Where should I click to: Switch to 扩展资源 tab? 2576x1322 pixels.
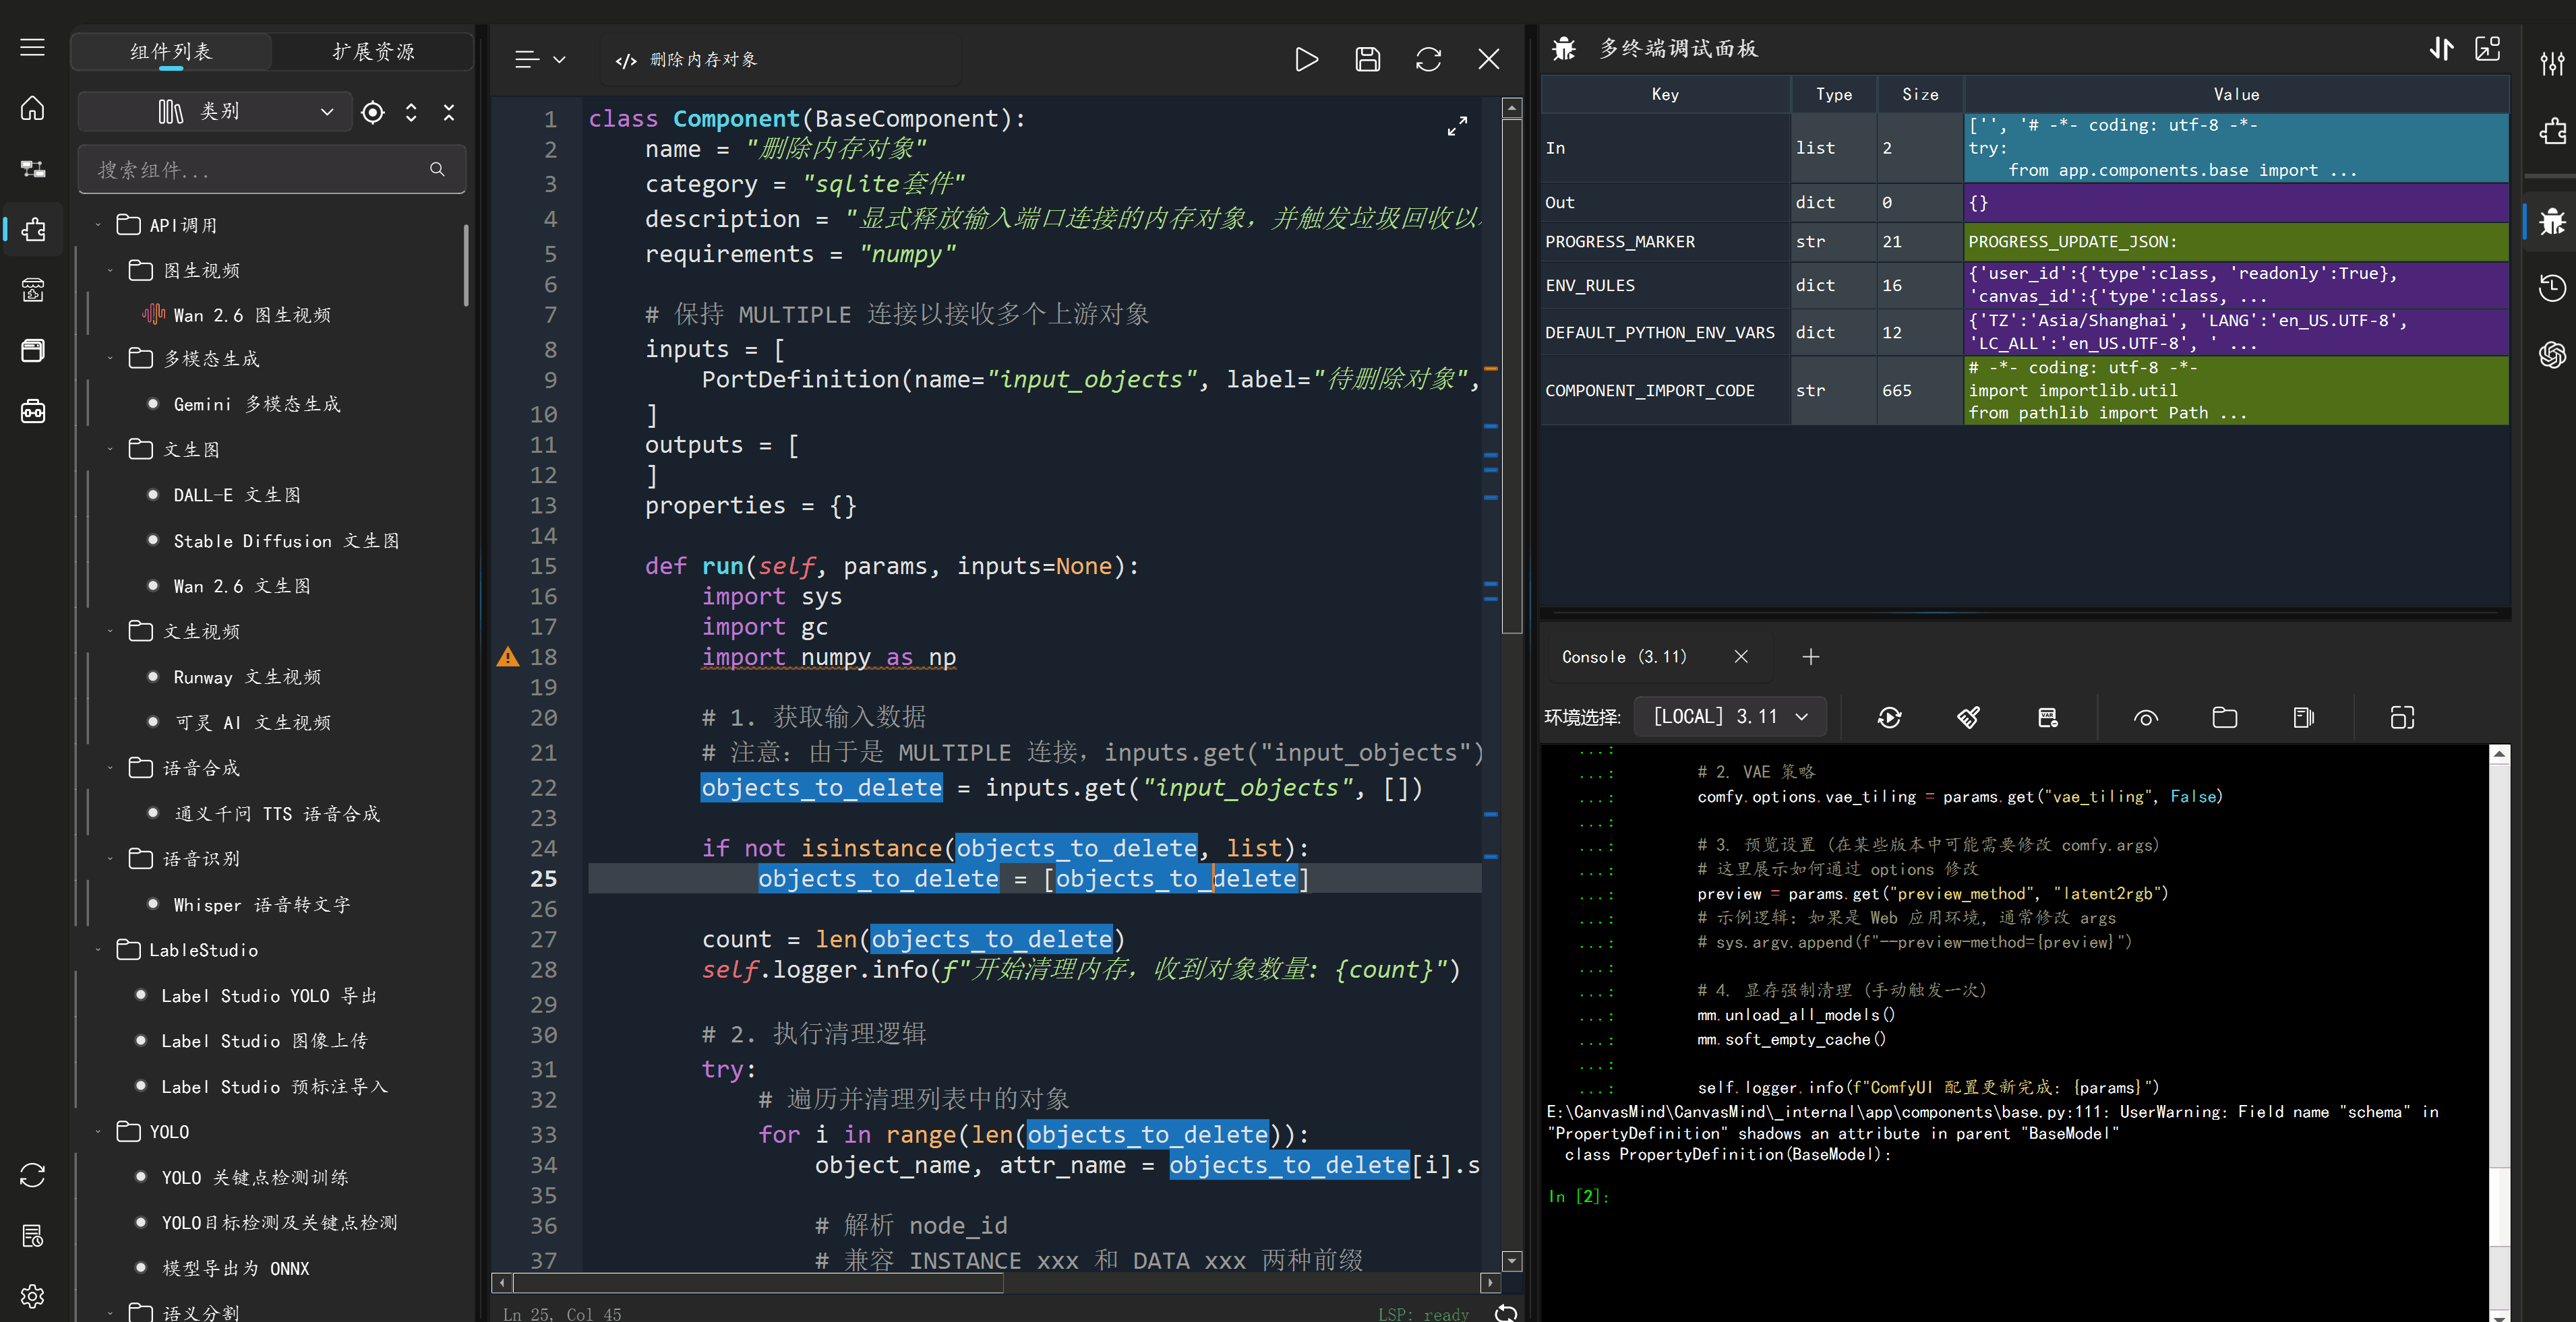373,52
